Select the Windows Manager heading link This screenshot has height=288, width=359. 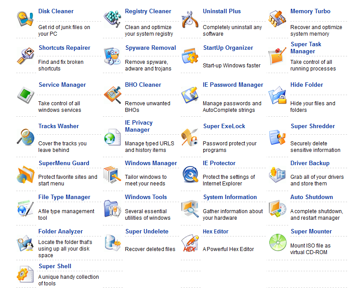(151, 163)
